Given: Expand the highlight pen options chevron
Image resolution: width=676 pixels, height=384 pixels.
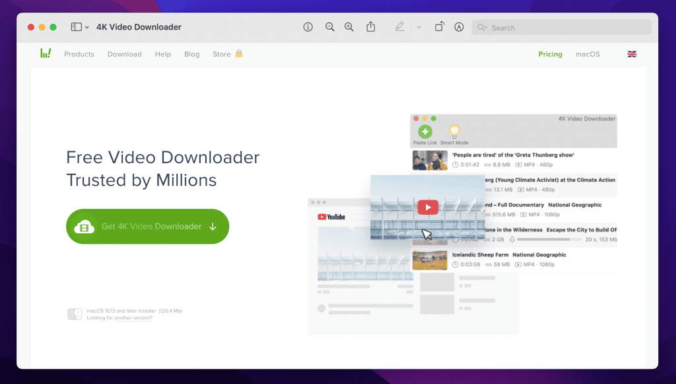Looking at the screenshot, I should tap(419, 27).
